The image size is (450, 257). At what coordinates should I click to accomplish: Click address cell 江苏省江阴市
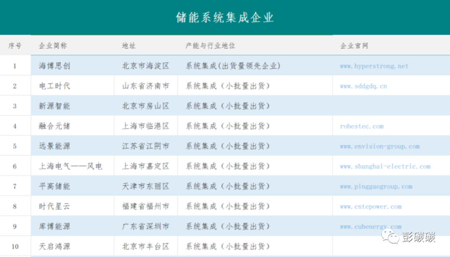146,146
